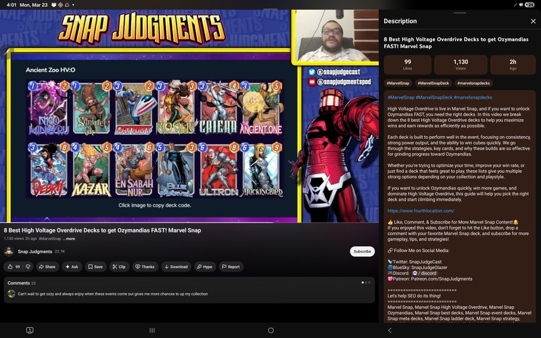Tap the video title below player
Screen dimensions: 541x338
point(103,230)
